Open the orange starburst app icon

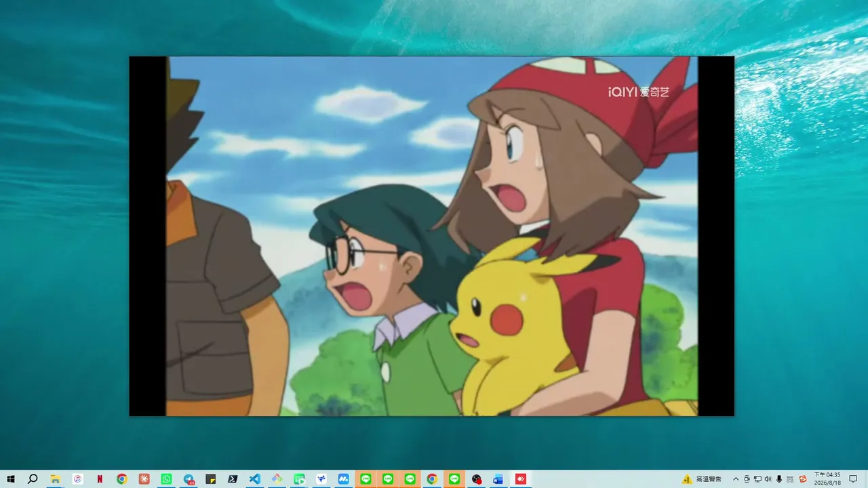point(144,479)
